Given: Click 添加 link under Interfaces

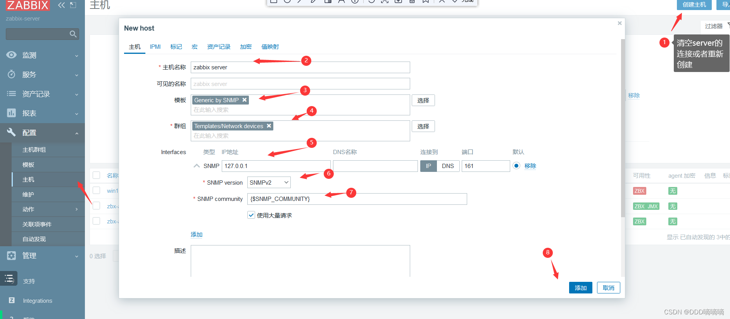Looking at the screenshot, I should coord(197,234).
